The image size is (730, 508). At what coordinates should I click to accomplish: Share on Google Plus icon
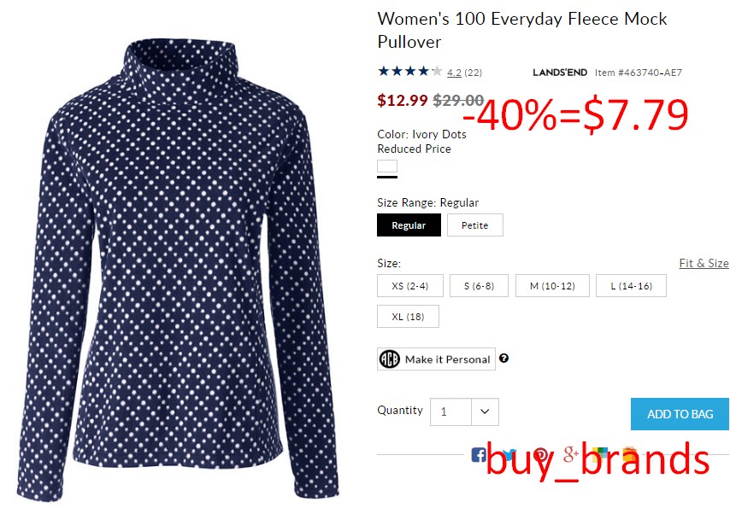(x=571, y=453)
